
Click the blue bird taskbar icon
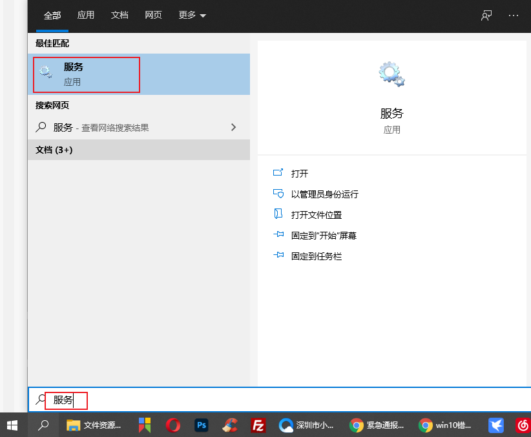[x=495, y=425]
